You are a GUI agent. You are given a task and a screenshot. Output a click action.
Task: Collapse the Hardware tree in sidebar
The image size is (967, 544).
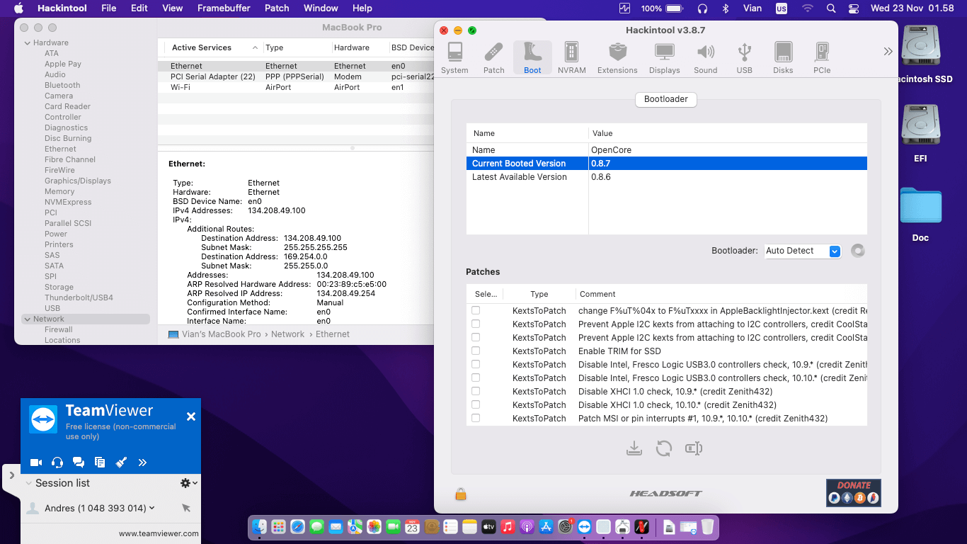tap(28, 43)
